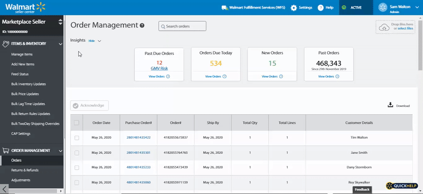Open the Settings gear icon

[x=293, y=7]
